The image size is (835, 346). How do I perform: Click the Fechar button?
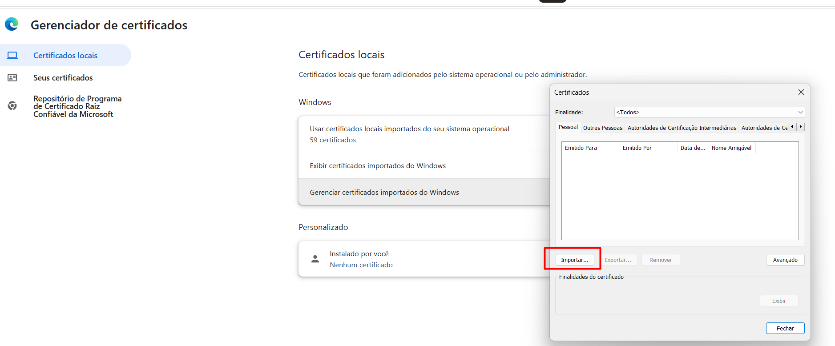785,328
